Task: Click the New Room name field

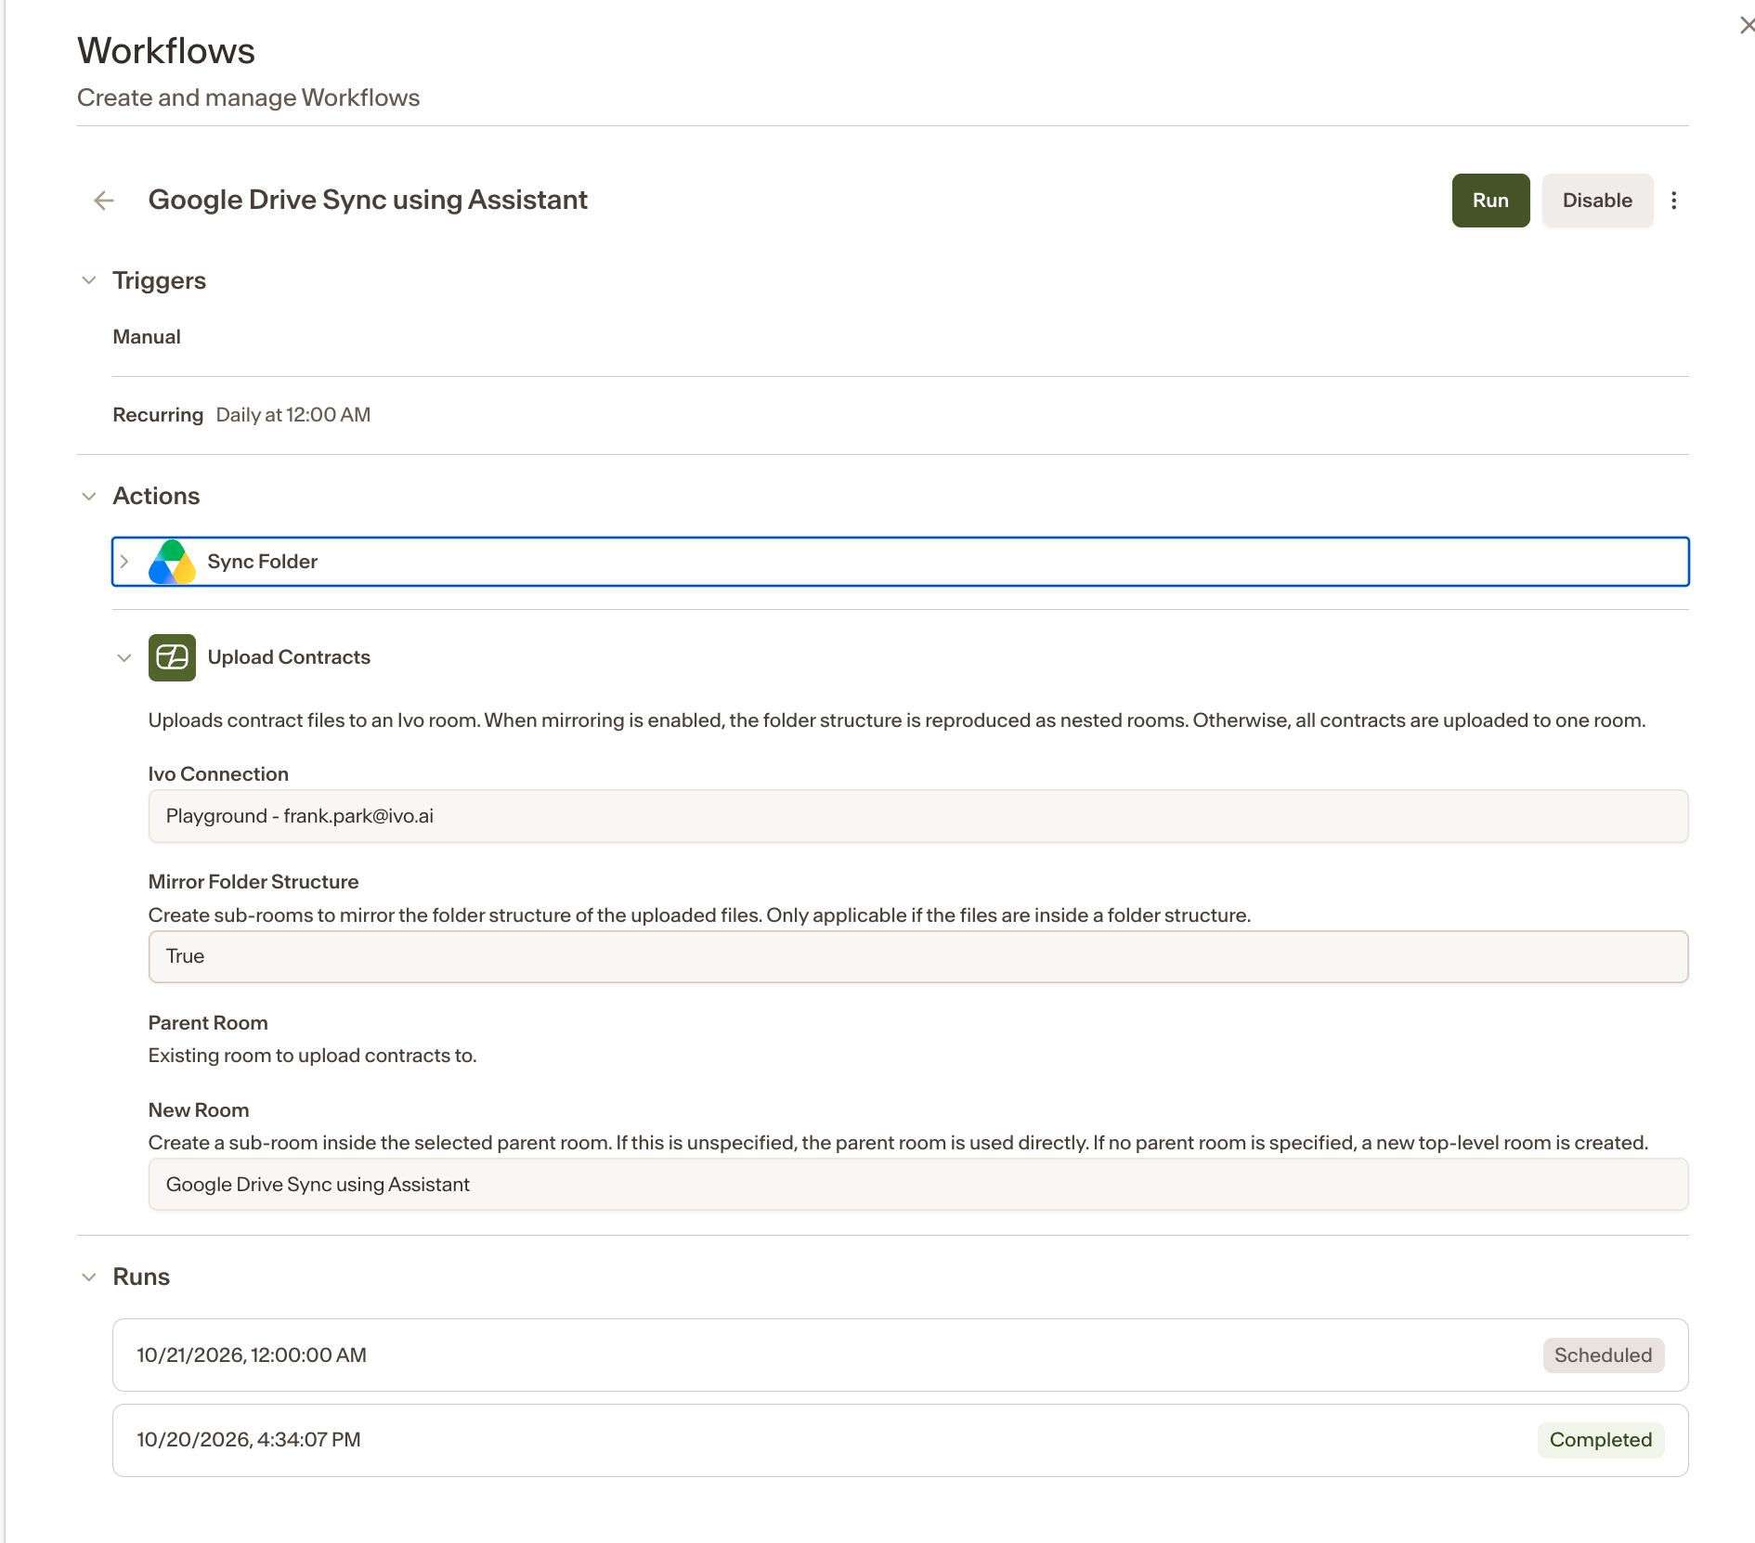Action: 918,1185
